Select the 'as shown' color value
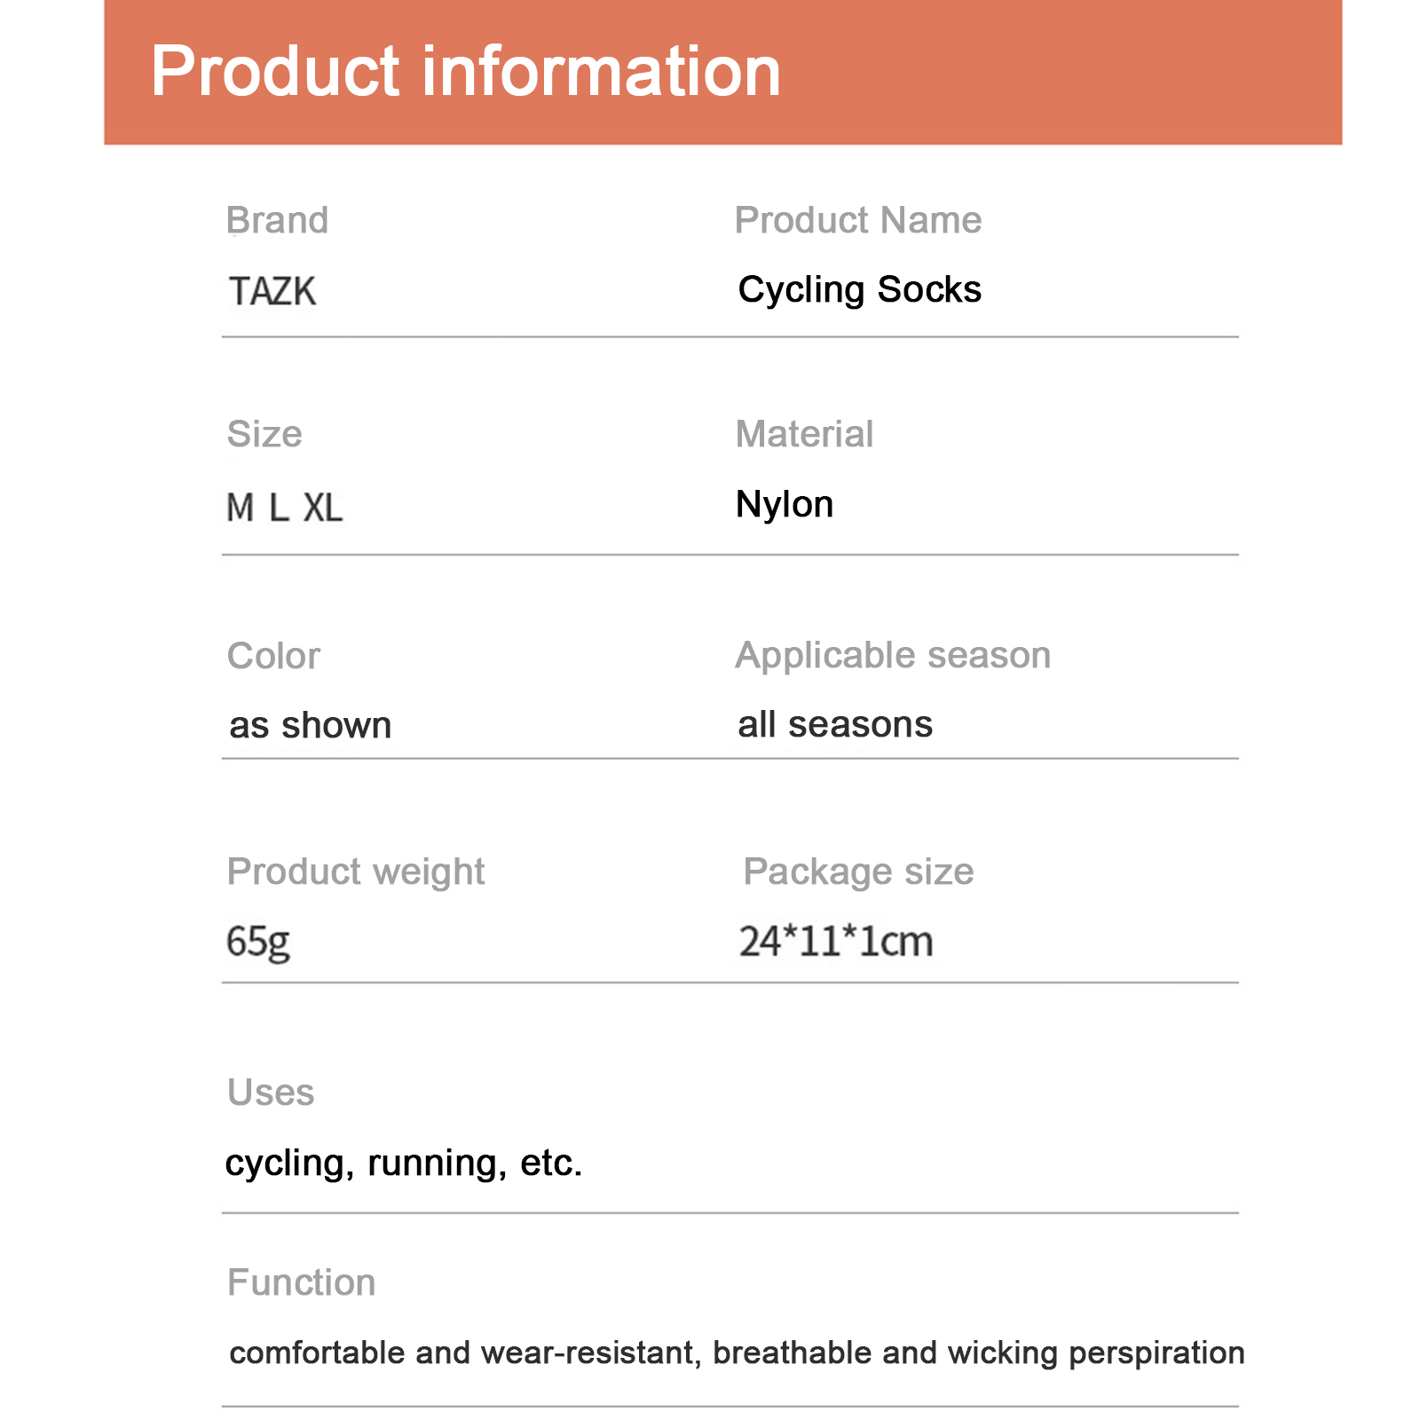The width and height of the screenshot is (1420, 1420). coord(310,725)
